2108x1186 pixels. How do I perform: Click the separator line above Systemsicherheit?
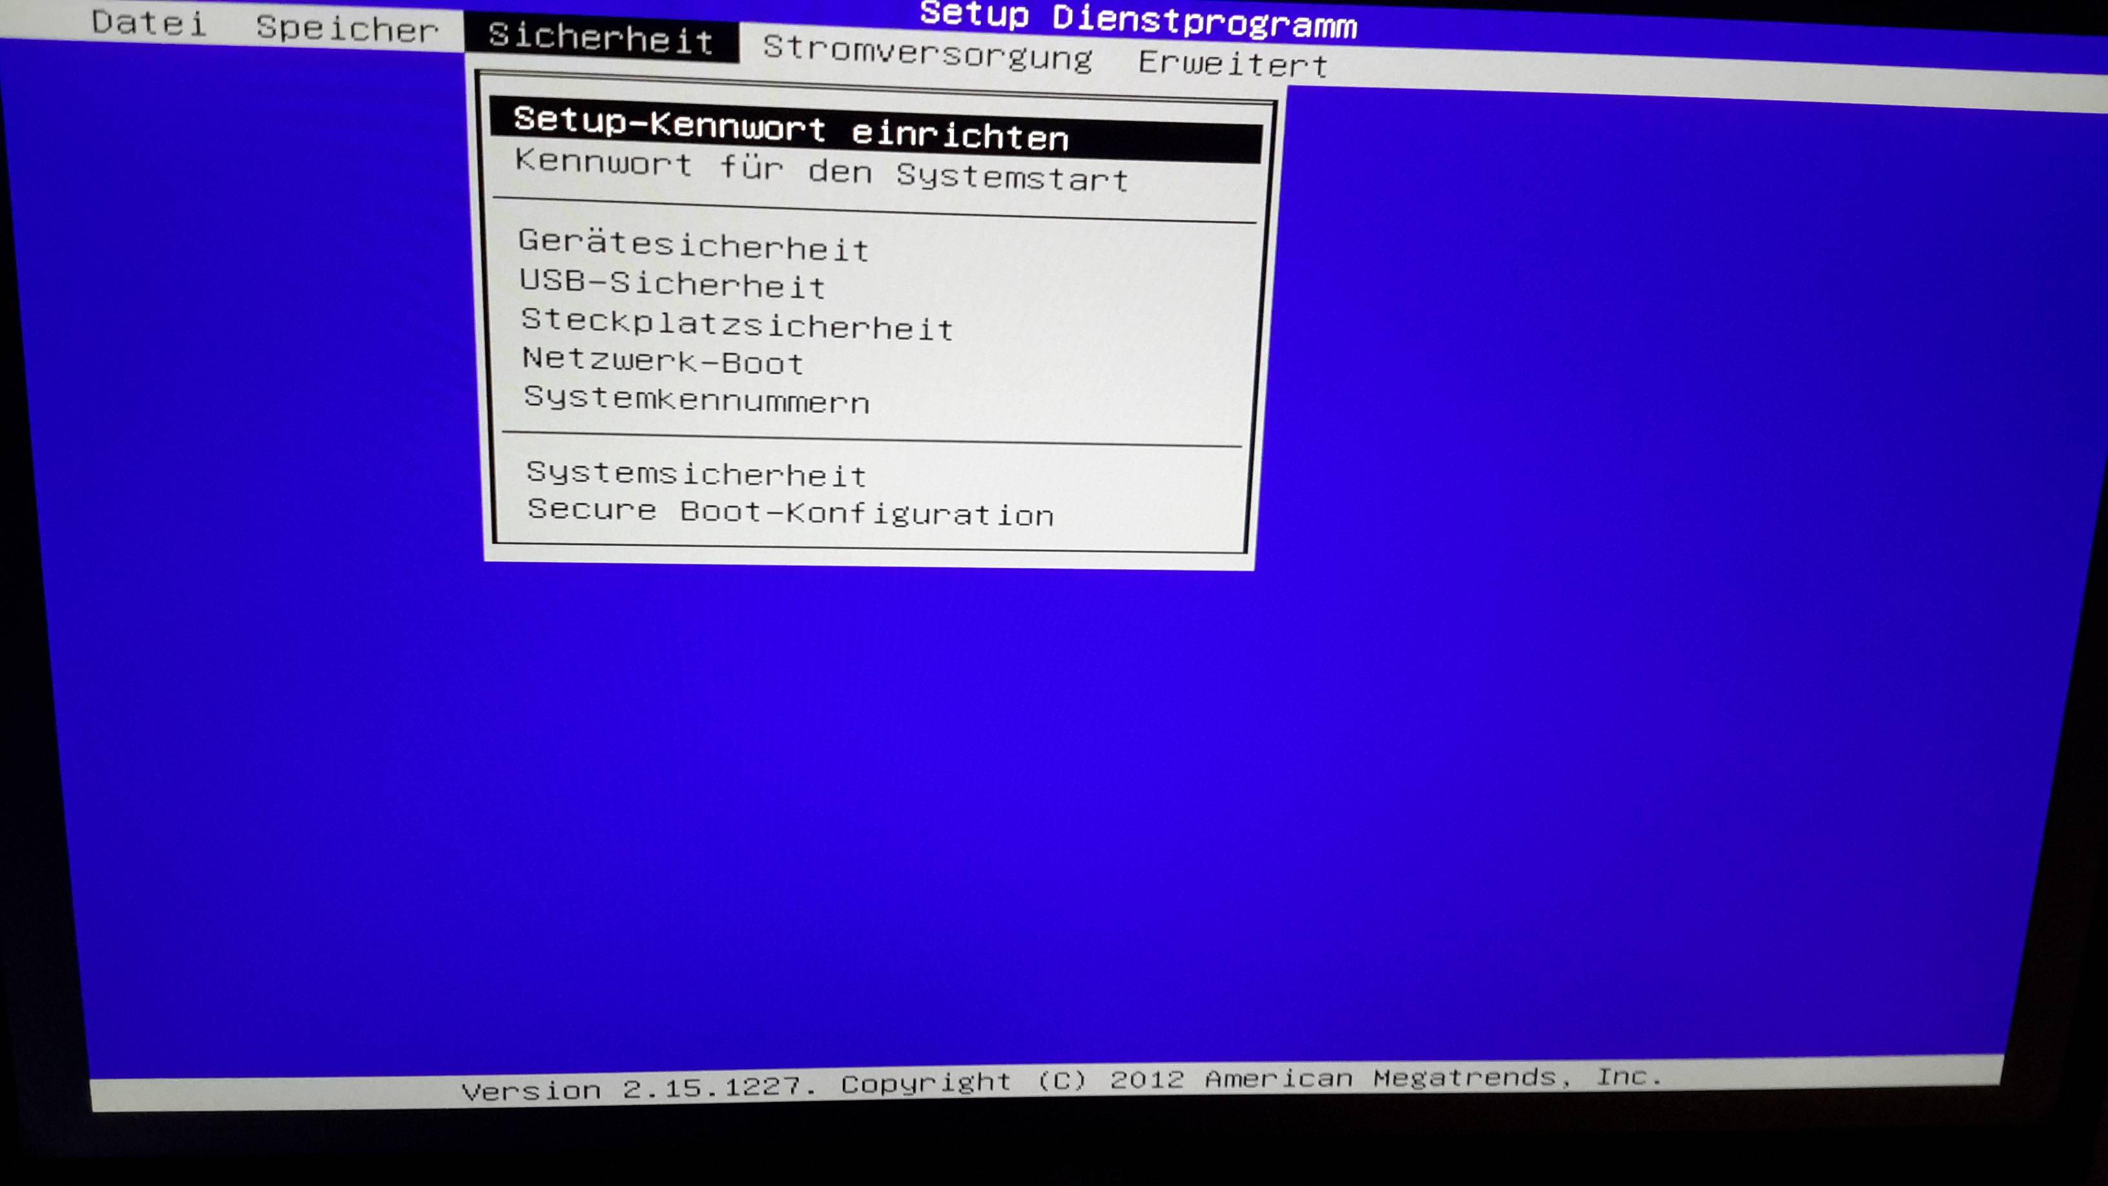(873, 439)
